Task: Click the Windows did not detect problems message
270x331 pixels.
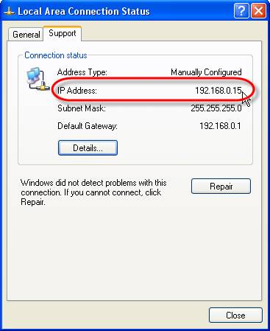Action: coord(93,192)
